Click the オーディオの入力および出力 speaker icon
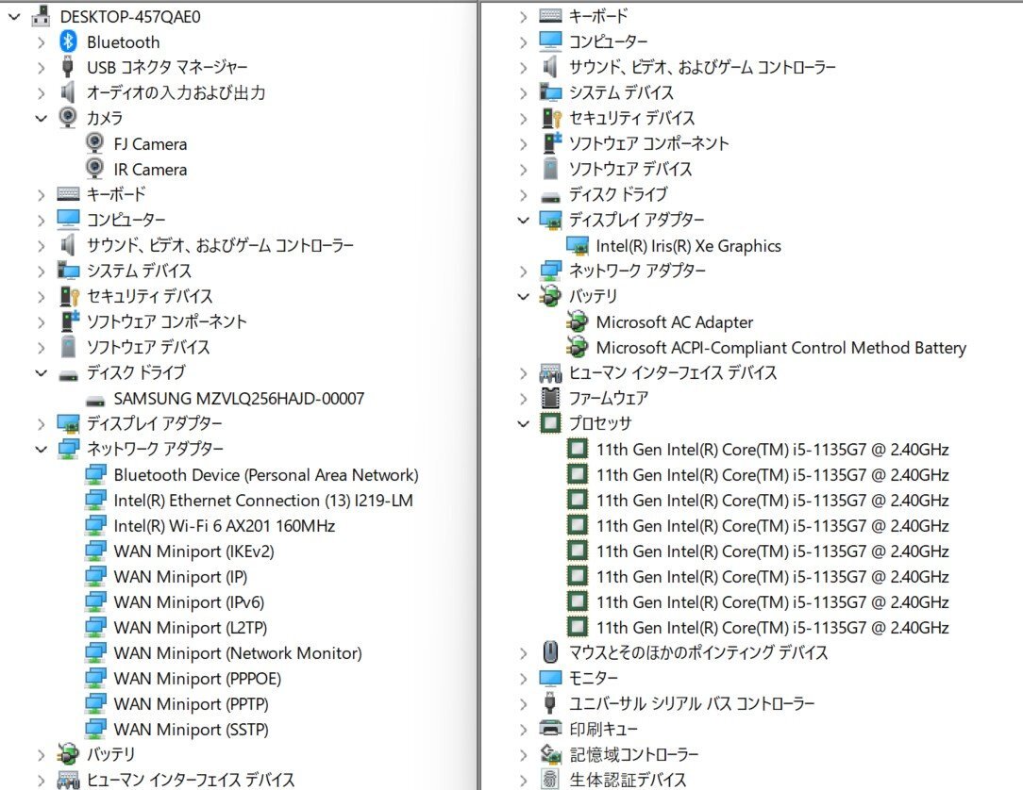Viewport: 1023px width, 790px height. (68, 91)
